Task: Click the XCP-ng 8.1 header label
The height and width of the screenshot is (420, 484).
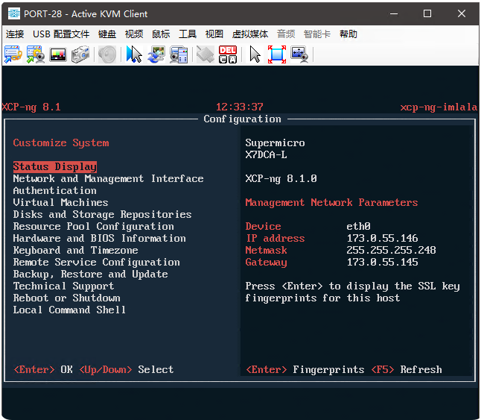Action: tap(31, 107)
